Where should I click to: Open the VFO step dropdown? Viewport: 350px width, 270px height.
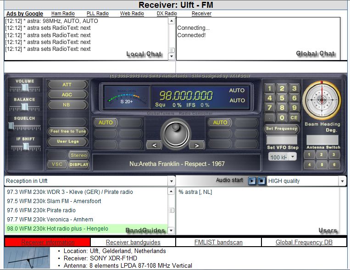tap(293, 157)
